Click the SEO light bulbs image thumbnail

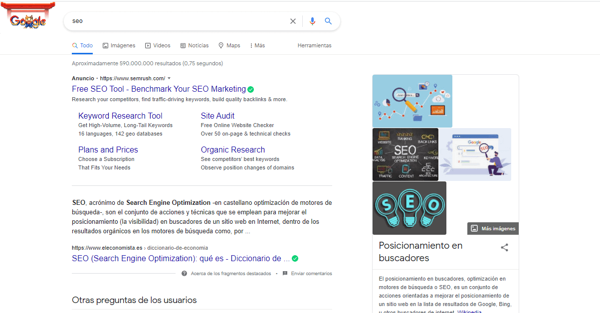(x=409, y=207)
